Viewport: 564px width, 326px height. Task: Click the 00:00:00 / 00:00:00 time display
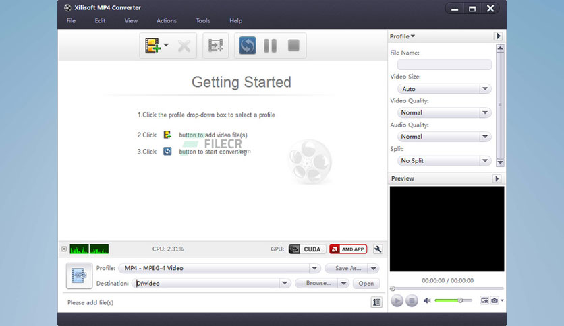click(x=447, y=280)
